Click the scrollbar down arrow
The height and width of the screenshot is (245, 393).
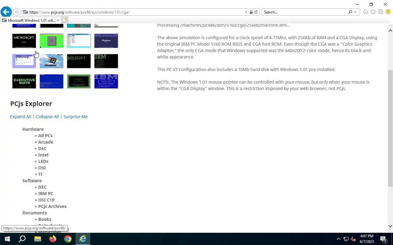(390, 226)
